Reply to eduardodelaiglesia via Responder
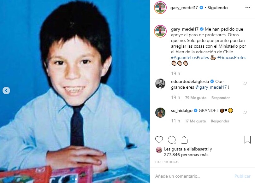Screen dimensions: 255x183 pos(221,98)
